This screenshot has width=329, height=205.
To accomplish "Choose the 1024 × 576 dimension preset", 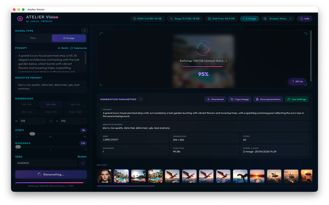I will [x=51, y=112].
